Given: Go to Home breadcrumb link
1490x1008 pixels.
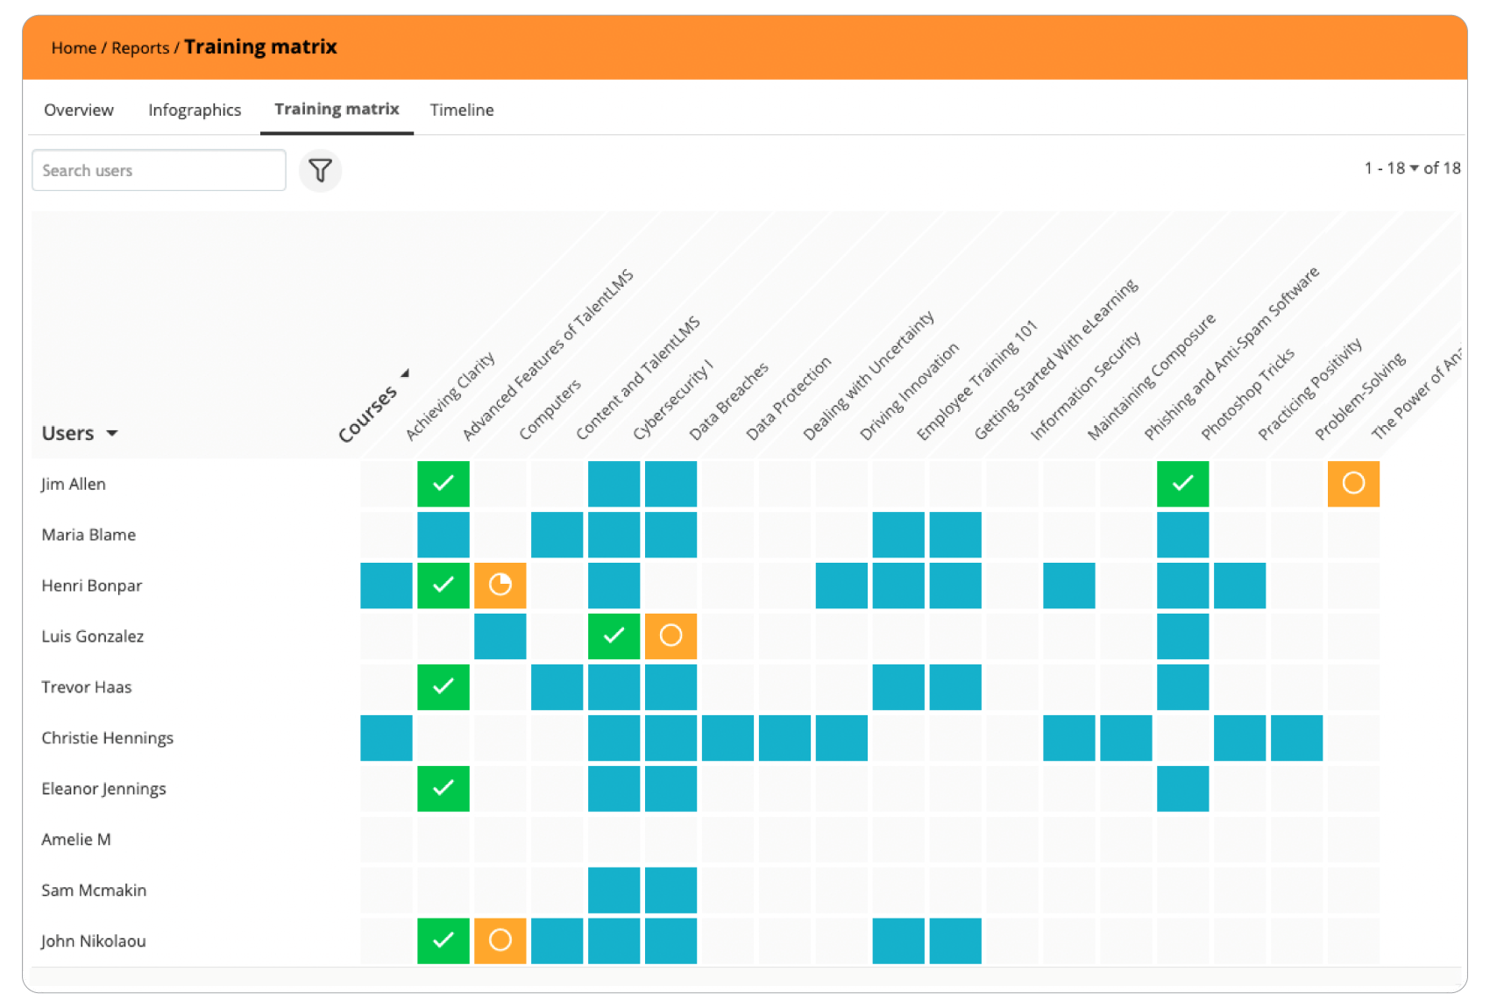Looking at the screenshot, I should tap(74, 48).
